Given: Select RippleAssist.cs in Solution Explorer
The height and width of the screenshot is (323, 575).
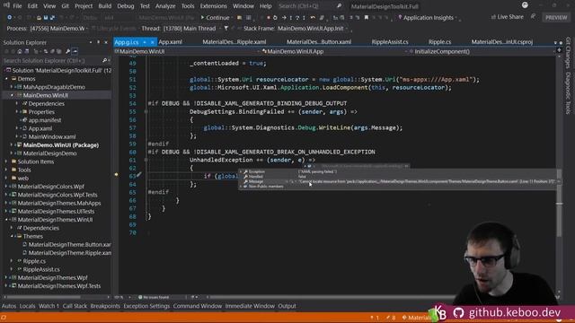Looking at the screenshot, I should (41, 269).
